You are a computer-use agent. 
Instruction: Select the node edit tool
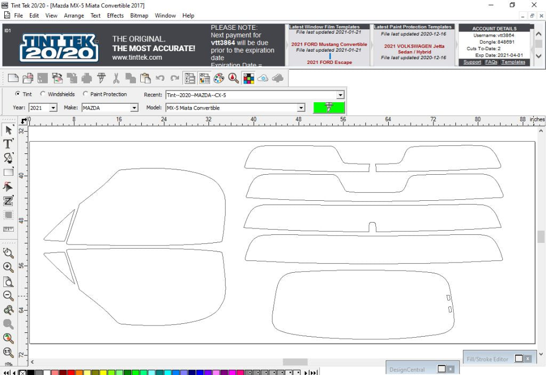tap(9, 186)
